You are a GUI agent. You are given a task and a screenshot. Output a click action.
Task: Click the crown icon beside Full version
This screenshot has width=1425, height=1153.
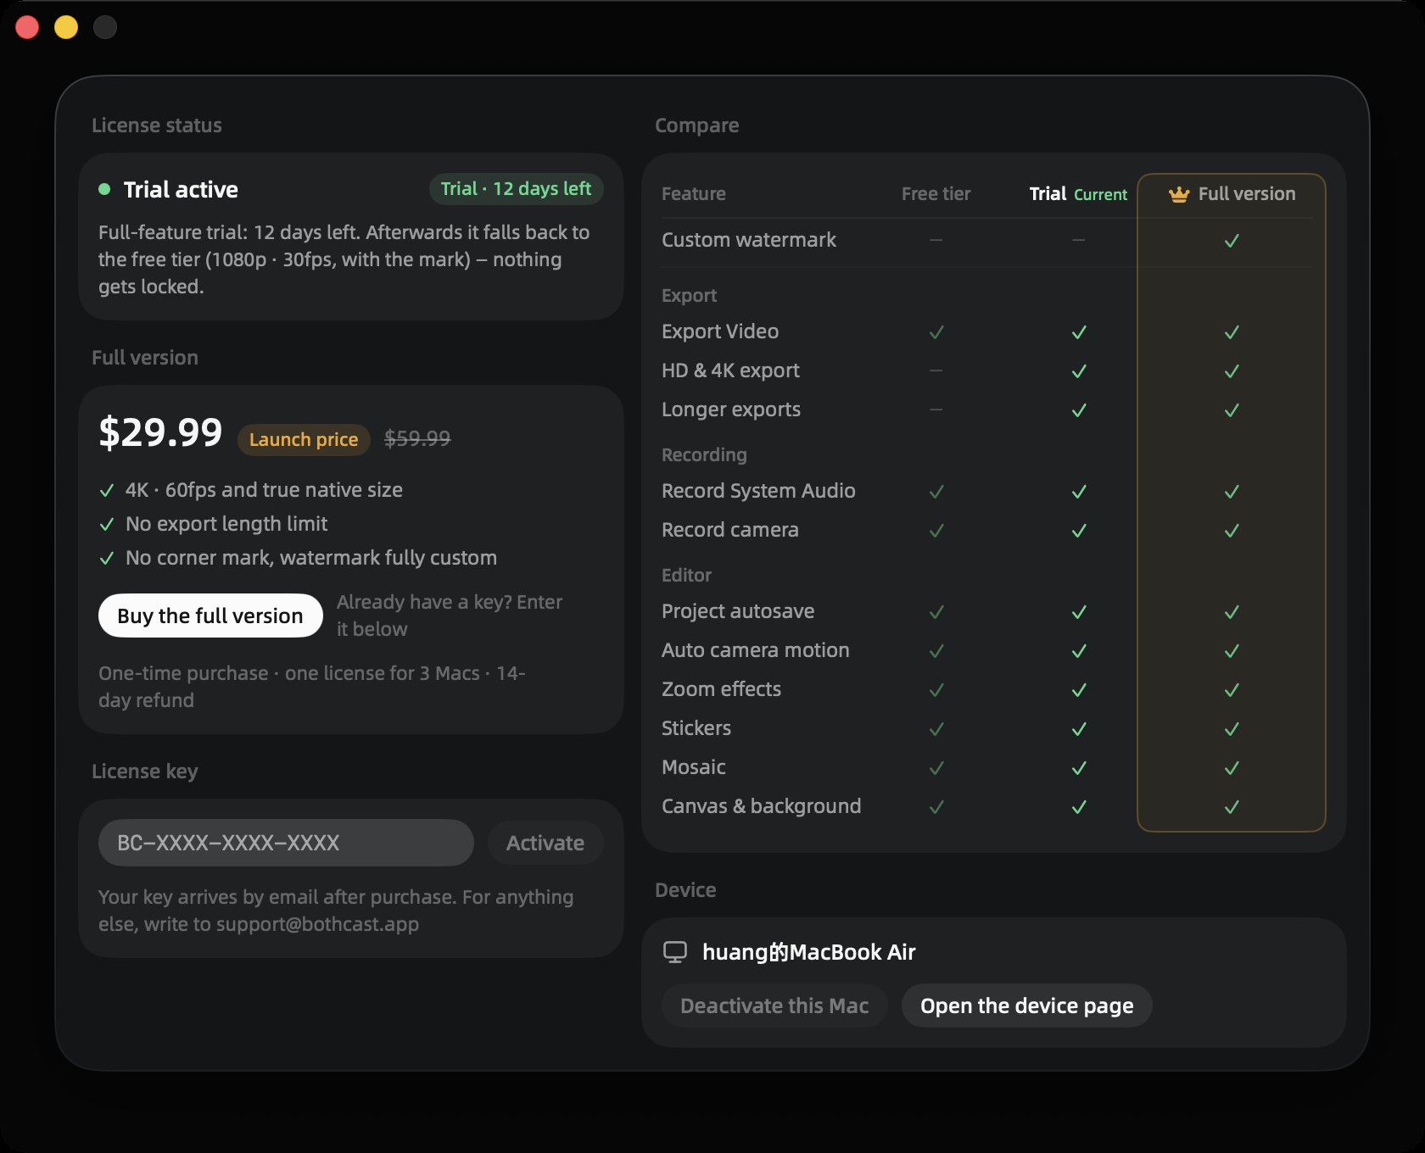click(x=1179, y=194)
